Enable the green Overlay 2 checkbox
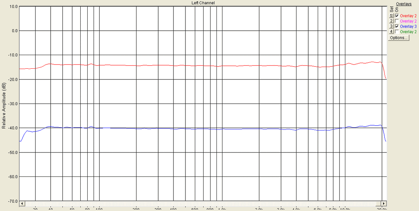This screenshot has height=211, width=419. (x=397, y=31)
